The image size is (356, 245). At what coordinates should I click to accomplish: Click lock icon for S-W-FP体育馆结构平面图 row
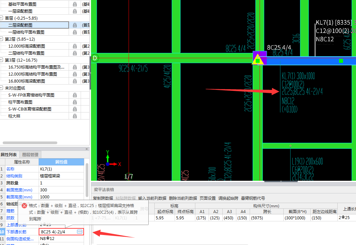point(75,95)
